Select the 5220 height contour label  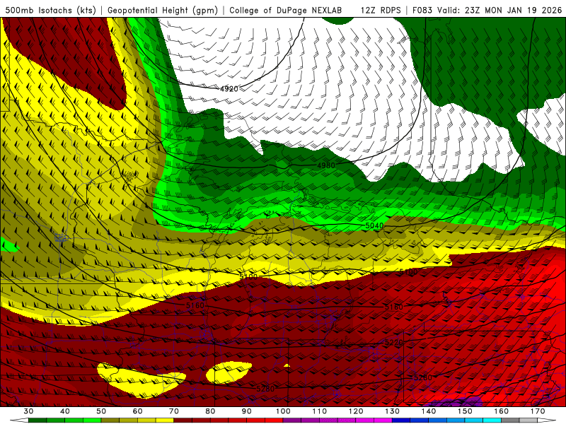pyautogui.click(x=393, y=343)
